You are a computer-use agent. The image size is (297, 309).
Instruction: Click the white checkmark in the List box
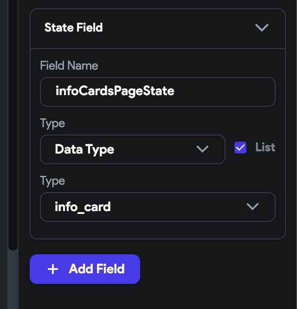pyautogui.click(x=240, y=148)
